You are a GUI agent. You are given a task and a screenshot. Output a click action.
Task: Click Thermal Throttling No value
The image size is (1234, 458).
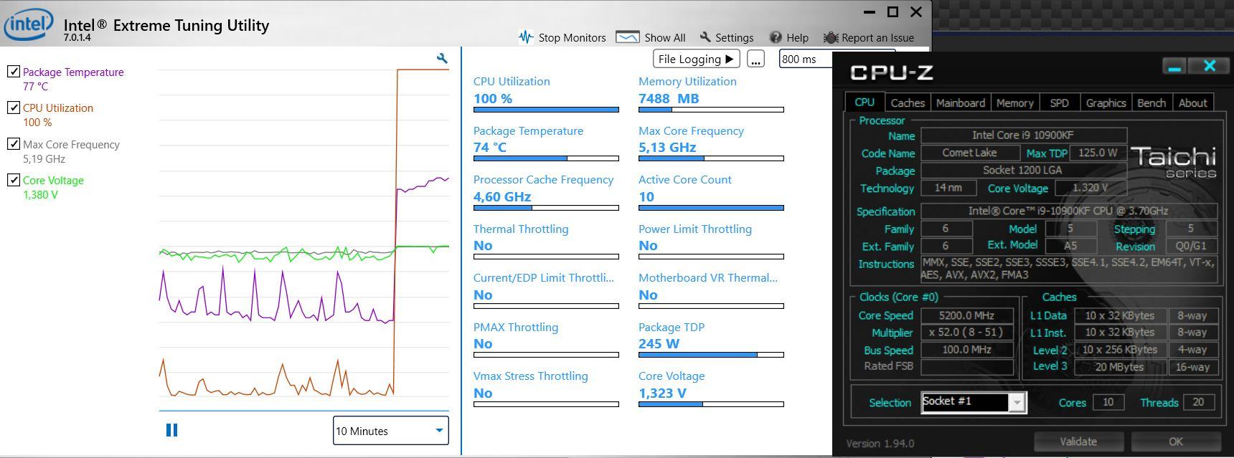[483, 245]
